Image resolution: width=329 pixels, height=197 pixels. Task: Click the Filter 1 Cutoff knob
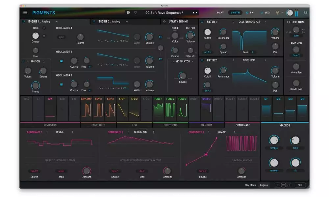(208, 32)
